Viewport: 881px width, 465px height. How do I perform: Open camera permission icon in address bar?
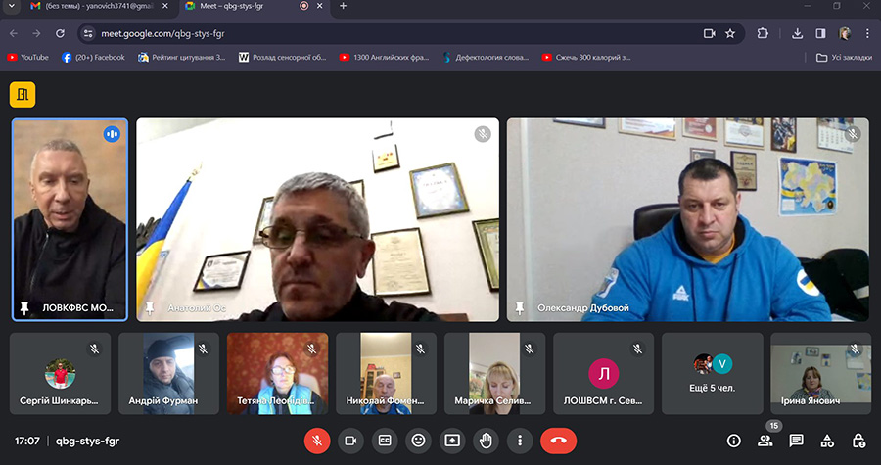(x=709, y=33)
